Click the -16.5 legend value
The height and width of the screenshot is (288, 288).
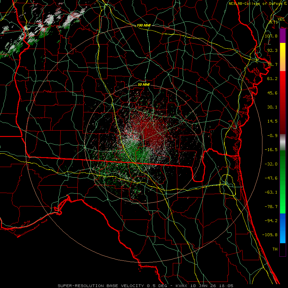pos(271,150)
